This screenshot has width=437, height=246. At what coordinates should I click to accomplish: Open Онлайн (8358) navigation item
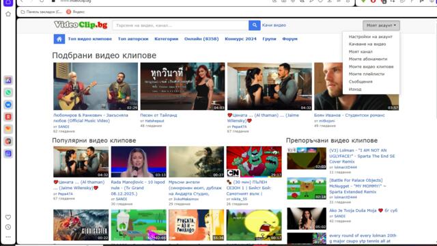pos(201,39)
